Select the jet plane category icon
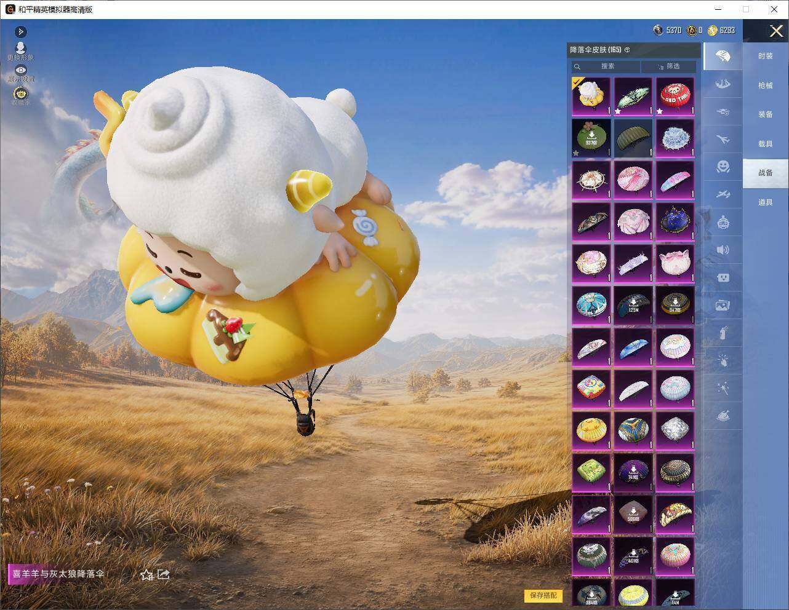 723,140
